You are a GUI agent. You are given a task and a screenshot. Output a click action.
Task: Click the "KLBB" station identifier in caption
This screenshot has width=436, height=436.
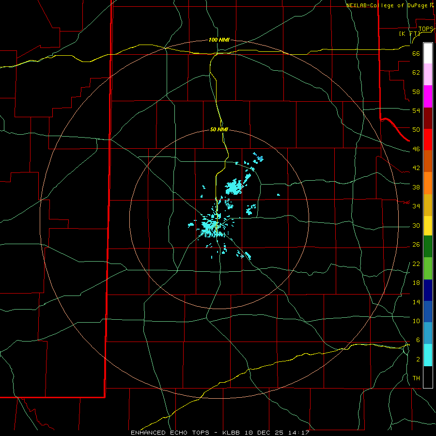(x=232, y=433)
